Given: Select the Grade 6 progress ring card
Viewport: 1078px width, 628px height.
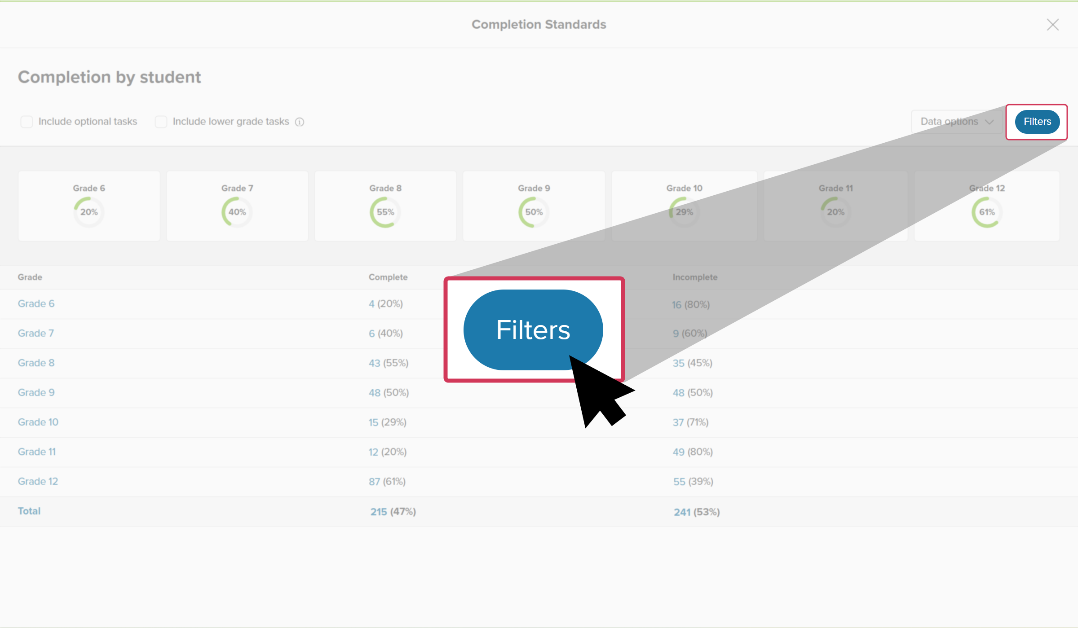Looking at the screenshot, I should point(88,205).
